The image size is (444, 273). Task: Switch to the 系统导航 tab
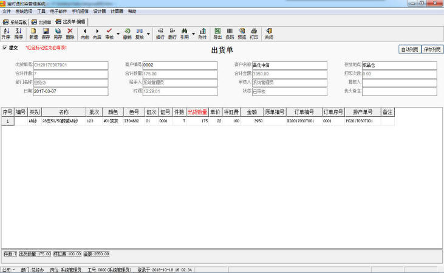15,22
